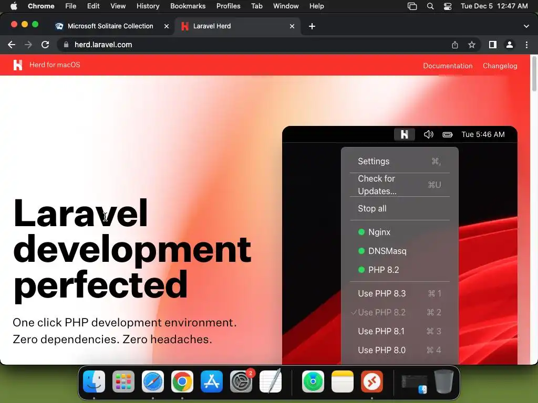Open the Help menu
Screen dimensions: 538x403
coord(316,6)
